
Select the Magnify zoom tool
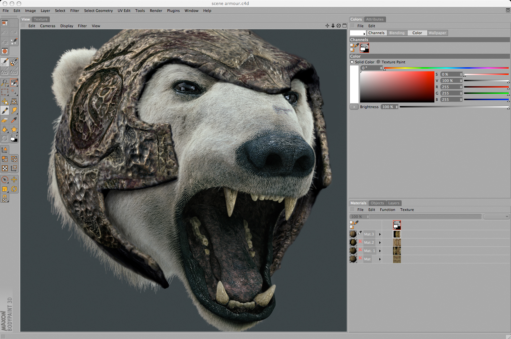pyautogui.click(x=5, y=83)
